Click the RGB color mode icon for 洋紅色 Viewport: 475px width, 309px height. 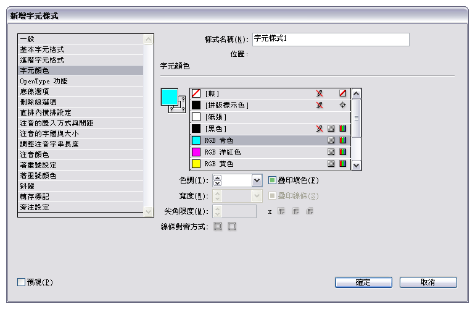click(x=342, y=152)
